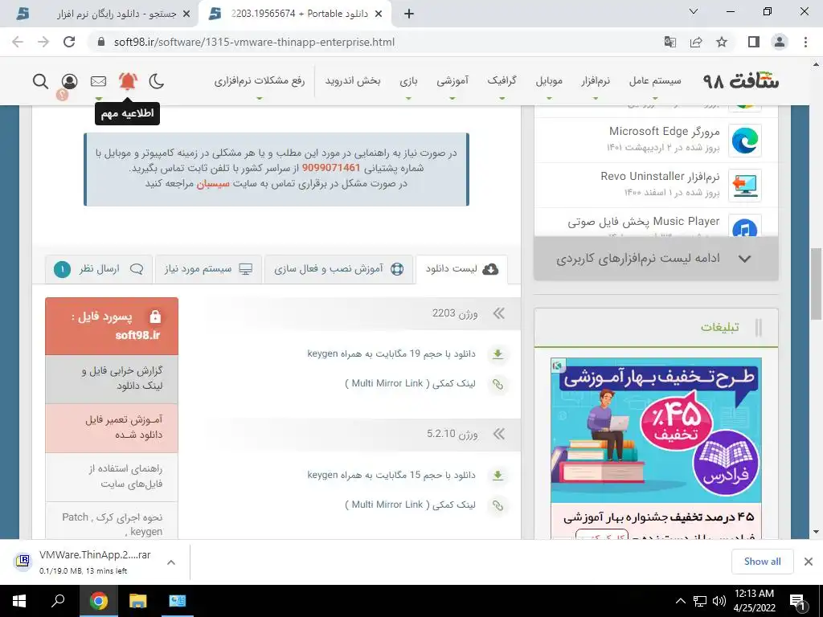Open a new Chrome tab

point(409,14)
